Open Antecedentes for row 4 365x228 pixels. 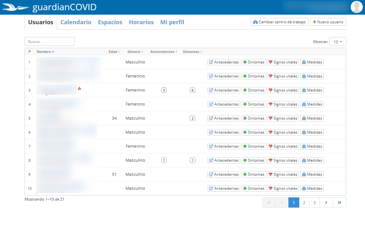click(x=224, y=104)
